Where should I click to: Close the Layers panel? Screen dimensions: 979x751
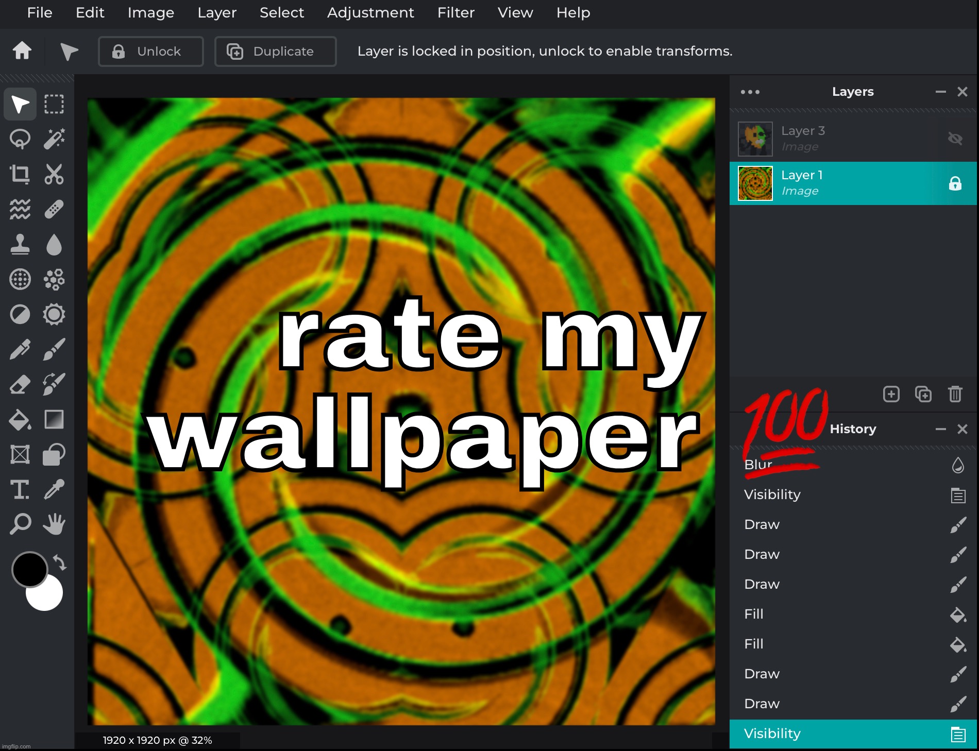pyautogui.click(x=963, y=92)
